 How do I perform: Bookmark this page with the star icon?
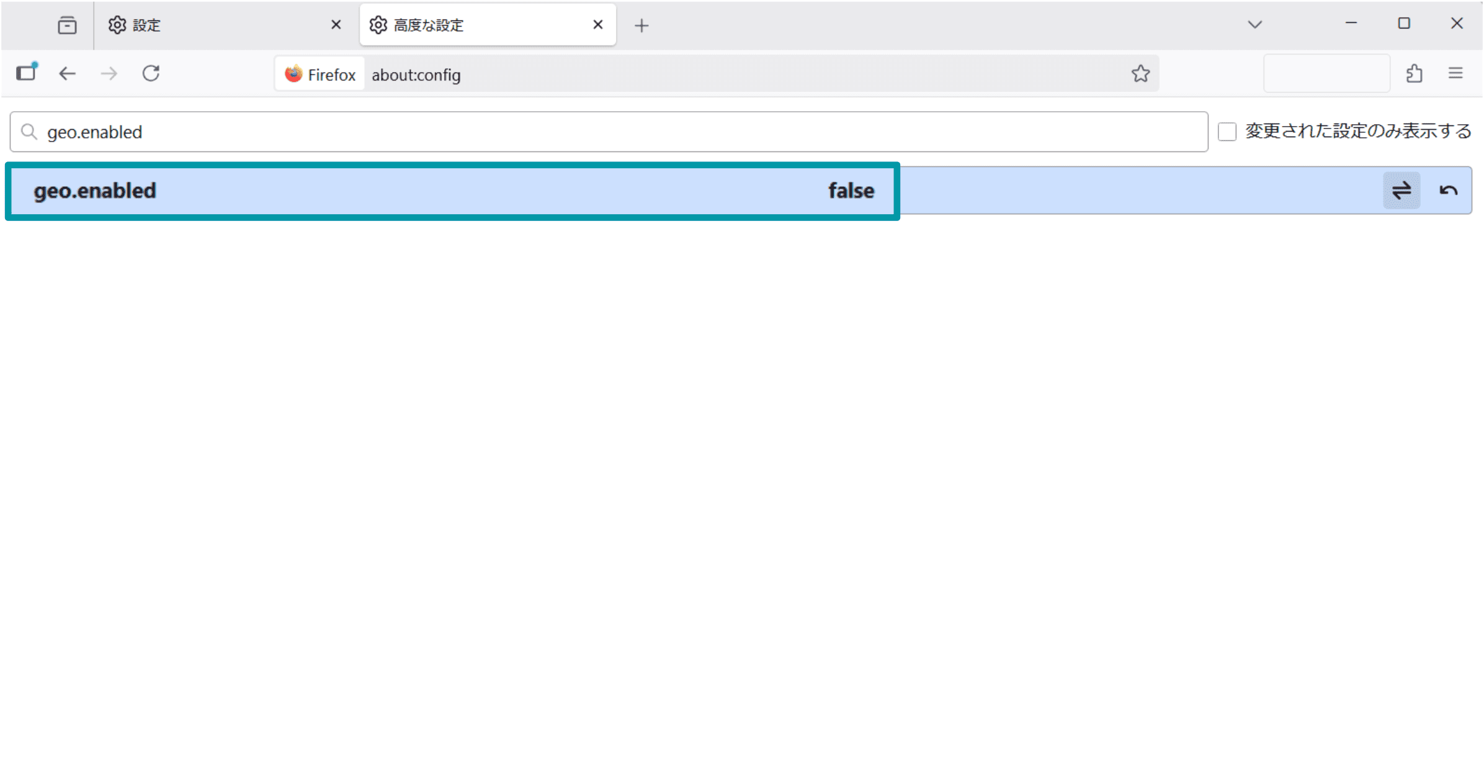[1140, 74]
